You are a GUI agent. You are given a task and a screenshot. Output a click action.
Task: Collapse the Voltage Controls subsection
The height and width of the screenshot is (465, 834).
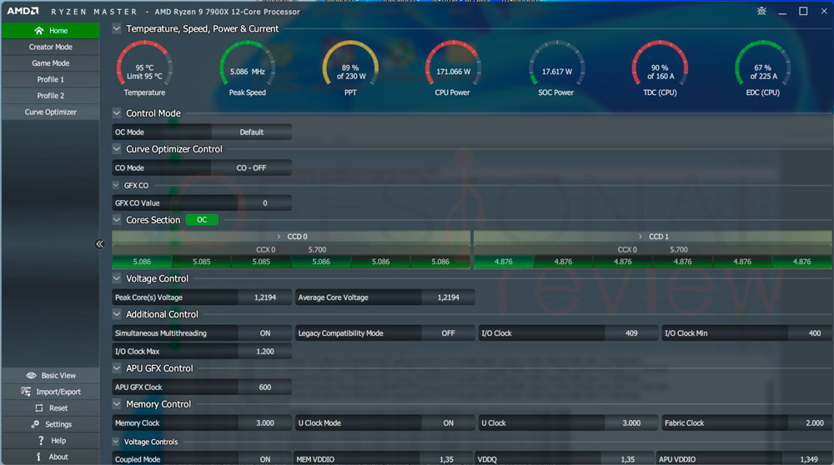pos(116,442)
